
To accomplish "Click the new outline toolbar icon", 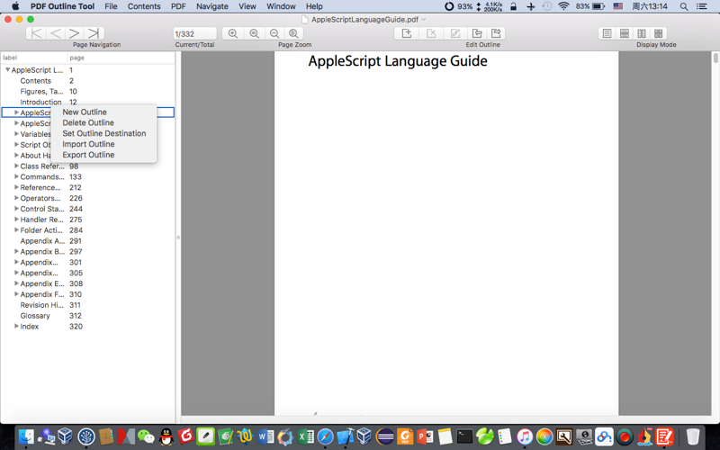I will click(x=407, y=33).
